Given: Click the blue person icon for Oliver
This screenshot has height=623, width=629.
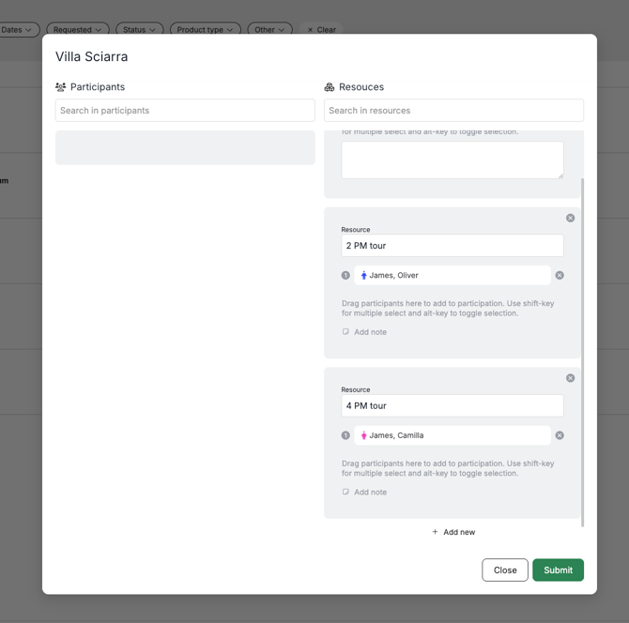Looking at the screenshot, I should pos(364,276).
